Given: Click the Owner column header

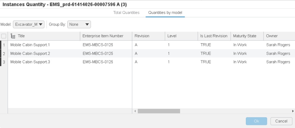Looking at the screenshot, I should pyautogui.click(x=272, y=36).
